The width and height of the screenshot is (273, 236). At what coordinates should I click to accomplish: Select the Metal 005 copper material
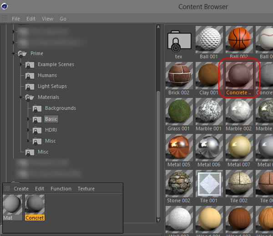click(x=179, y=148)
